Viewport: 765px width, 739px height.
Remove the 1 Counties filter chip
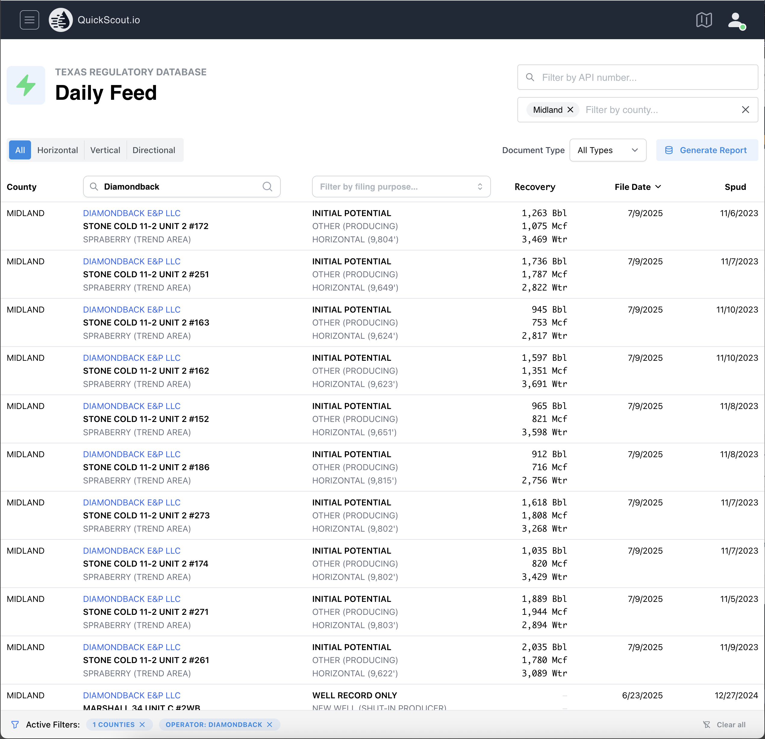click(142, 725)
